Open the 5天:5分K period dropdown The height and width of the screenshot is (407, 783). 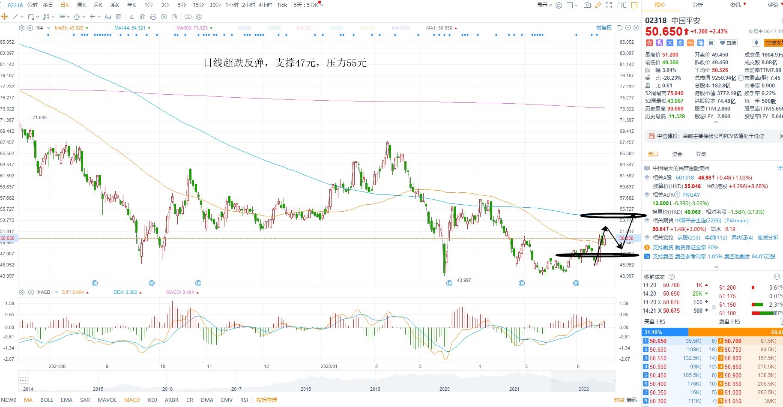pyautogui.click(x=309, y=5)
